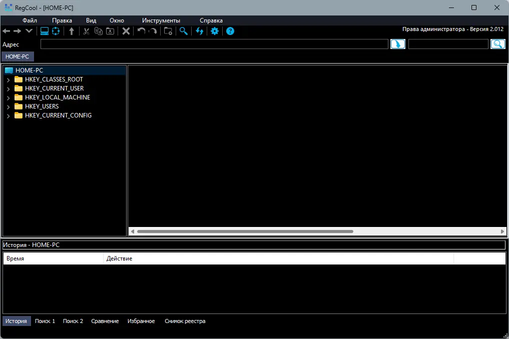Click the HKEY_USERS folder icon
This screenshot has height=339, width=509.
click(x=19, y=106)
